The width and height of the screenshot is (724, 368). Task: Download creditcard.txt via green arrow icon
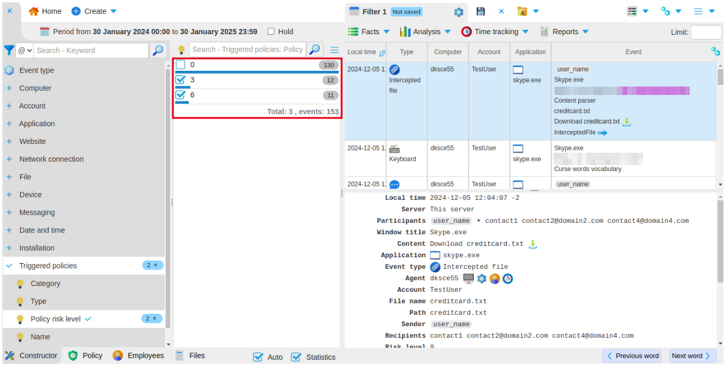[627, 121]
